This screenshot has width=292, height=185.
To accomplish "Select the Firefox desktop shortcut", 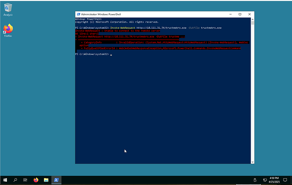I will point(8,30).
